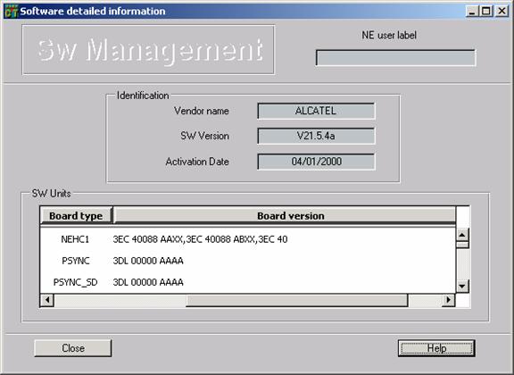Image resolution: width=514 pixels, height=375 pixels.
Task: Click the NE user label field
Action: pyautogui.click(x=395, y=58)
